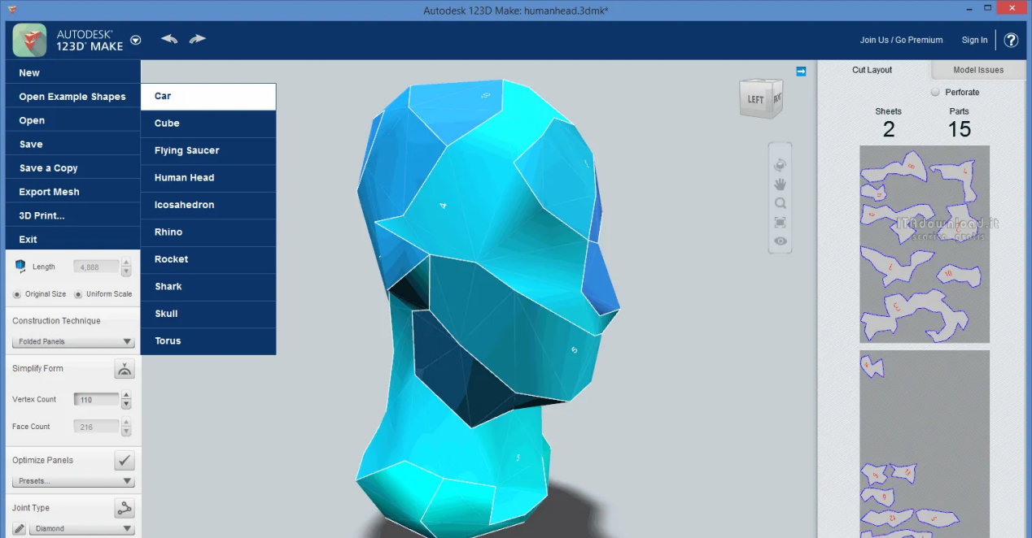Click the first cut layout sheet thumbnail
Screen dimensions: 1032x538
[925, 244]
